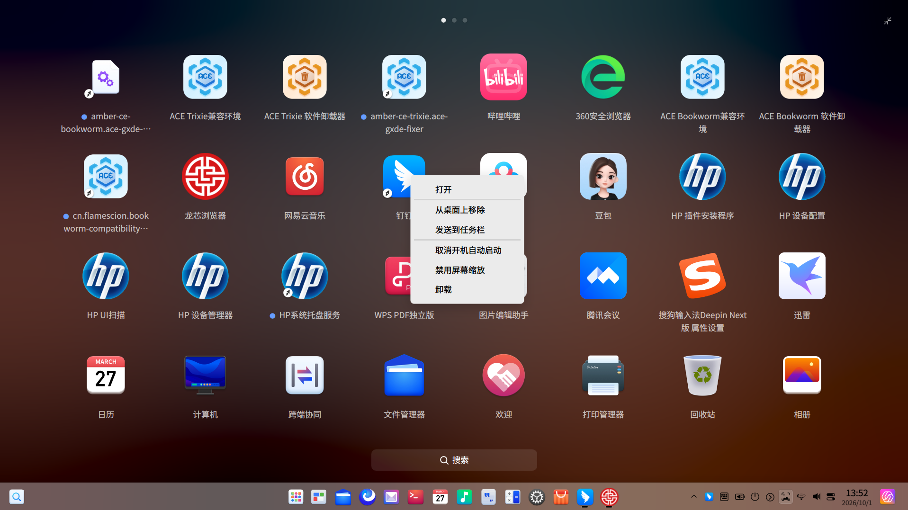The height and width of the screenshot is (510, 908).
Task: Open the 哔哩哔哩 app icon
Action: [503, 77]
